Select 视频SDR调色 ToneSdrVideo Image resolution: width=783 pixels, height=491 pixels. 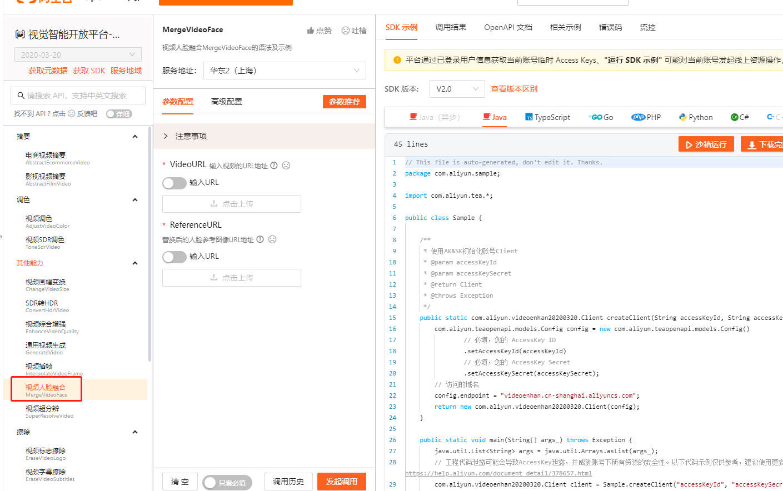point(45,243)
